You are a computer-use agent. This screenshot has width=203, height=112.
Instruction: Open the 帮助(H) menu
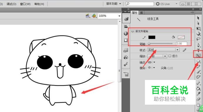(39, 4)
